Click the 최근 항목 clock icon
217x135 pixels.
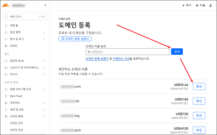(6, 32)
